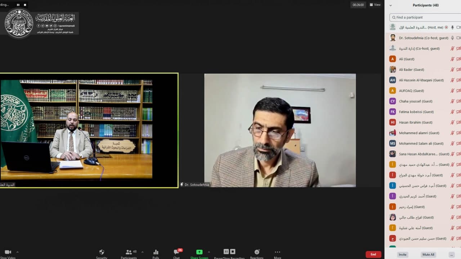The image size is (461, 259).
Task: Click the Mute All button
Action: pos(429,255)
